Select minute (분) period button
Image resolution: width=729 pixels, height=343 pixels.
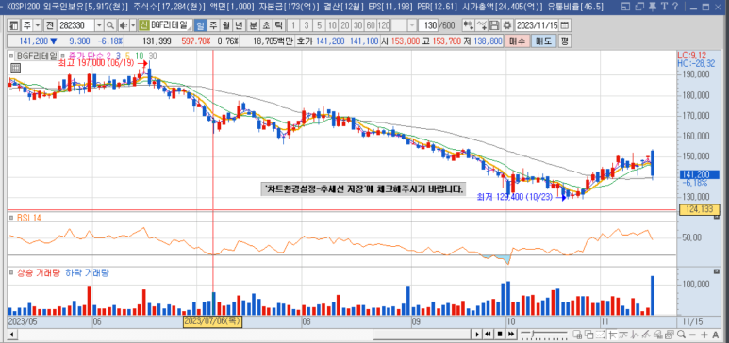tap(253, 25)
